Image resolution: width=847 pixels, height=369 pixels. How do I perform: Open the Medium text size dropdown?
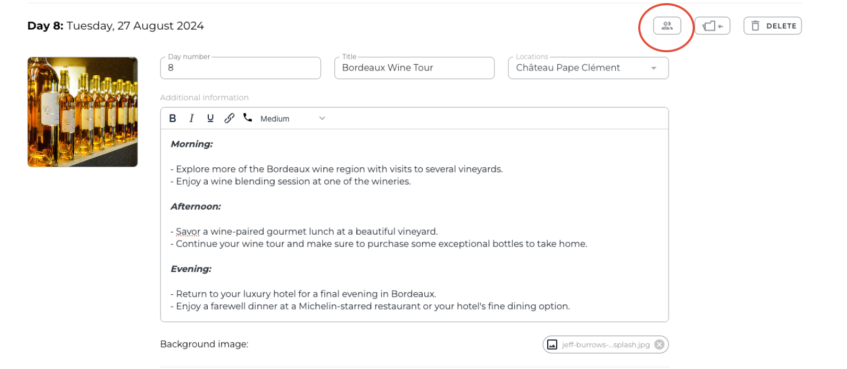pos(292,119)
